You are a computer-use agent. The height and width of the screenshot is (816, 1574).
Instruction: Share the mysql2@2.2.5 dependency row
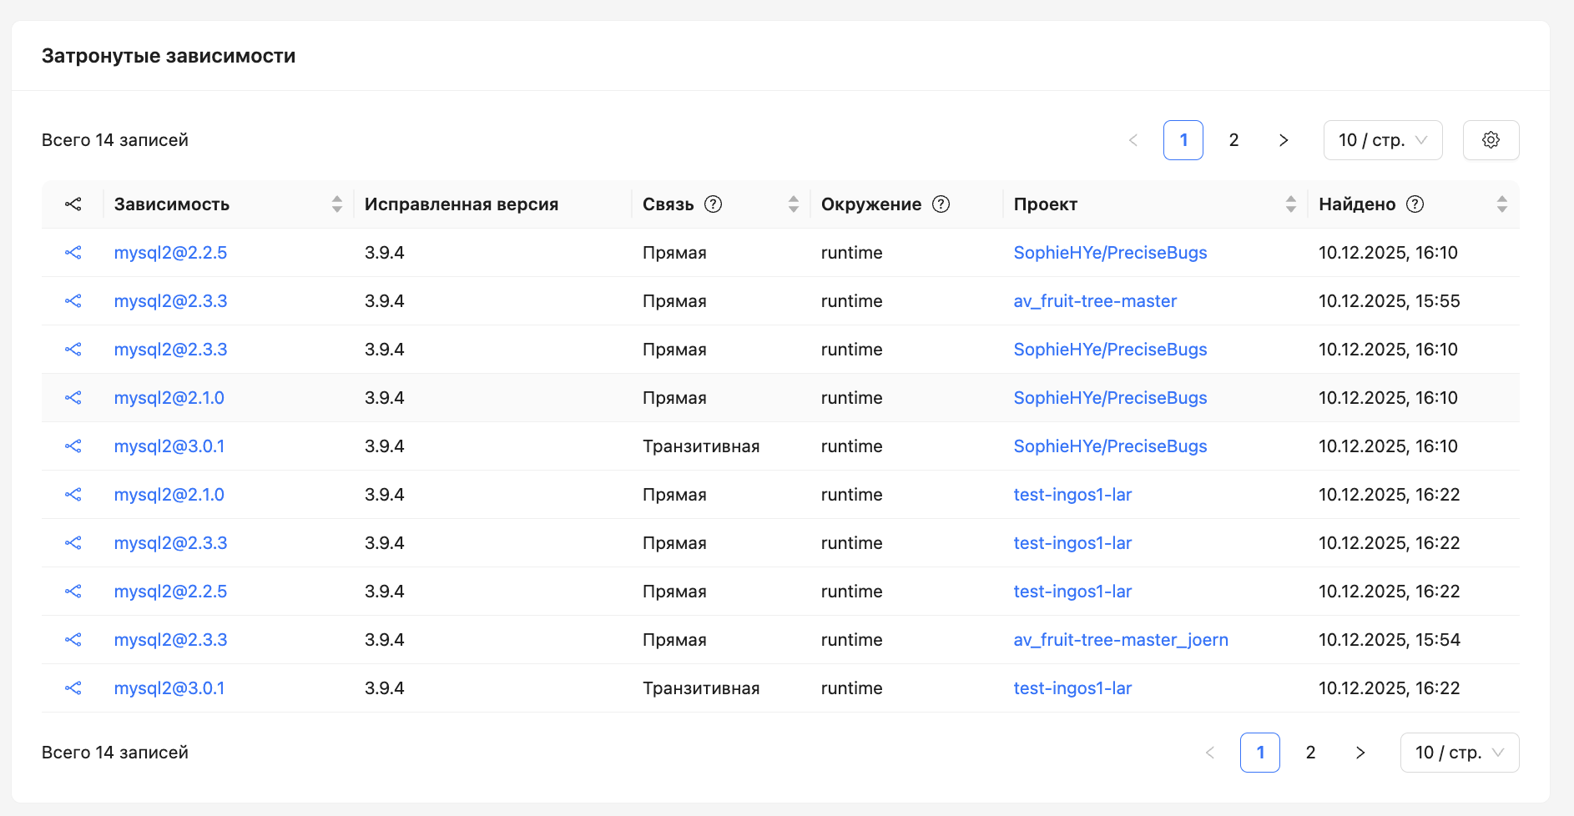pos(73,252)
